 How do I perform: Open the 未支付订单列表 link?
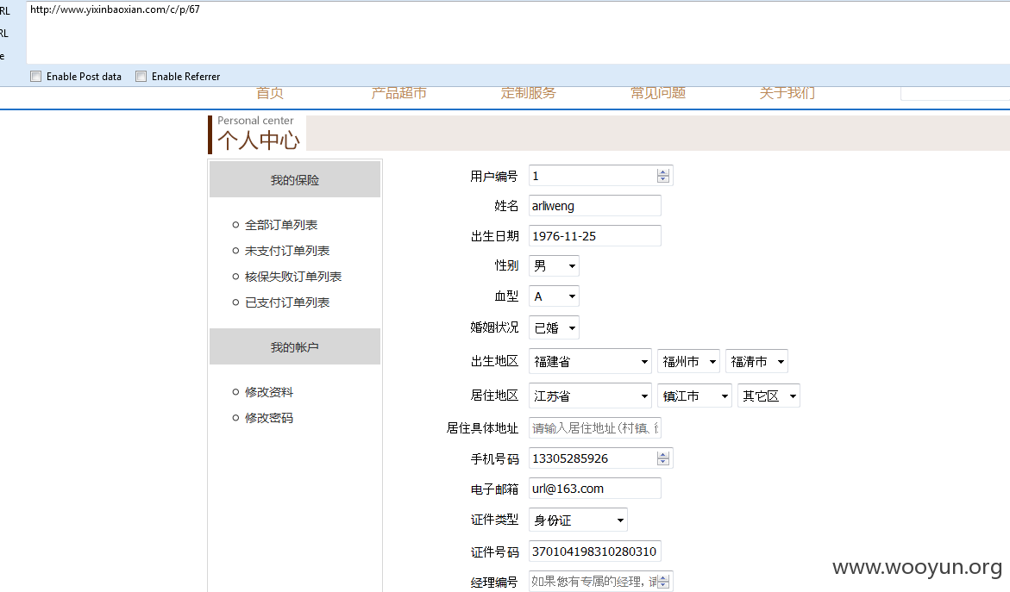[x=286, y=250]
